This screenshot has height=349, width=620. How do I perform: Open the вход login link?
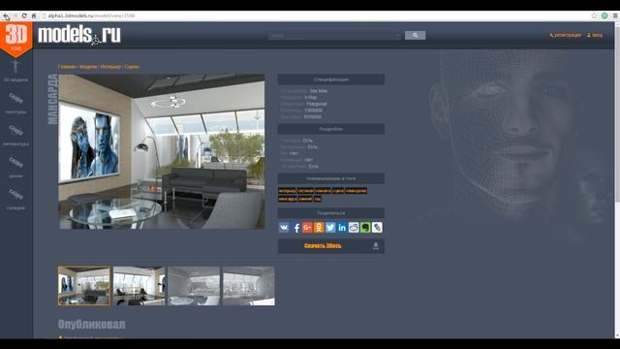pos(595,35)
